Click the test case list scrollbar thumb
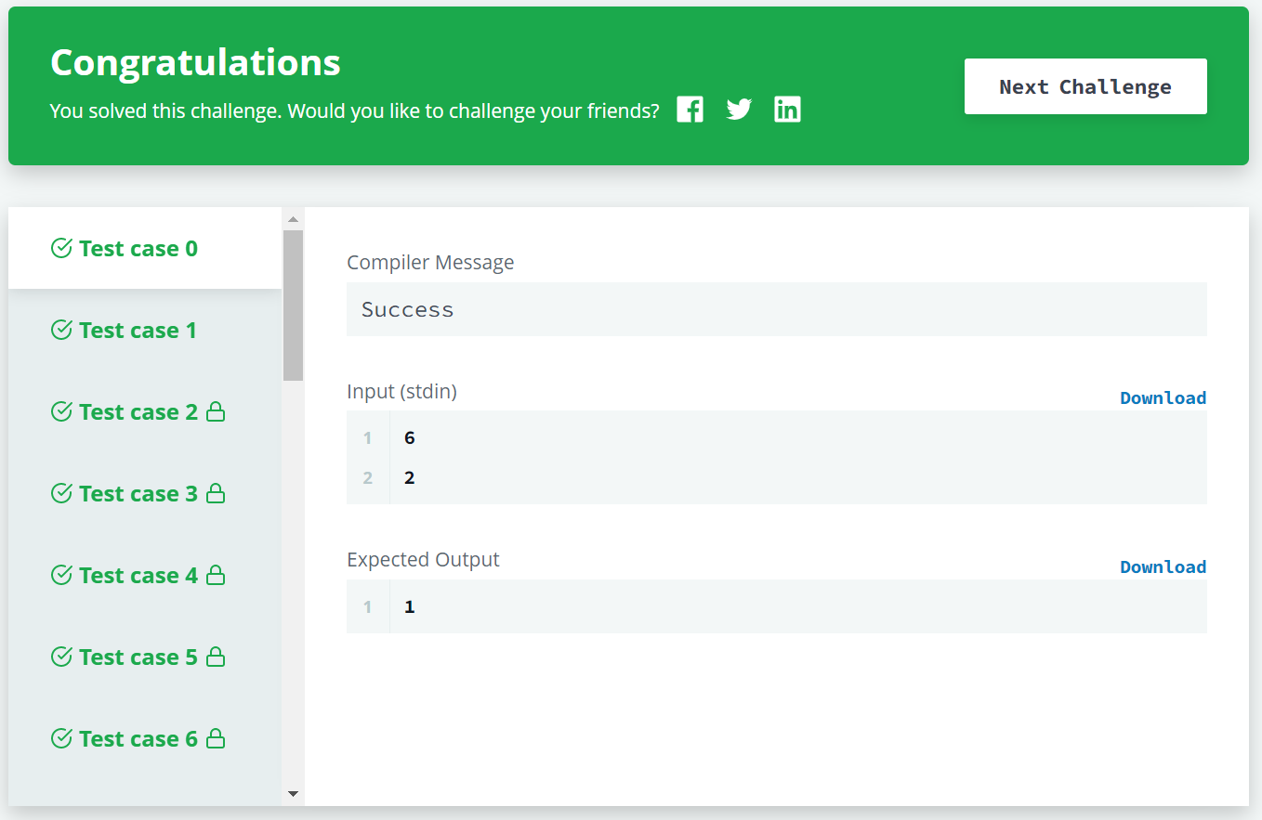This screenshot has width=1262, height=820. coord(293,306)
